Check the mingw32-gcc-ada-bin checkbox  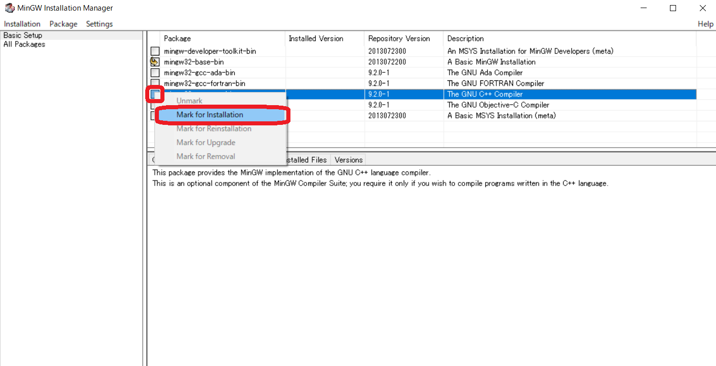pyautogui.click(x=155, y=73)
